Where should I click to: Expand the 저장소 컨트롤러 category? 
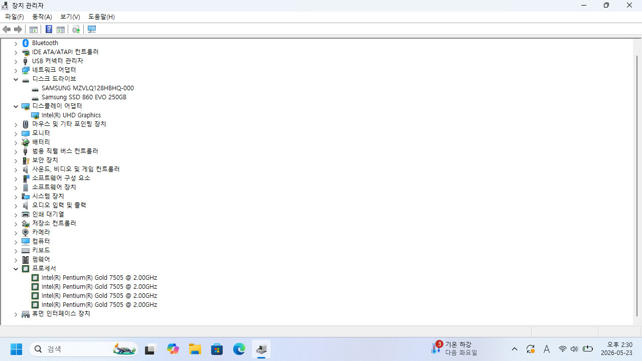point(16,224)
